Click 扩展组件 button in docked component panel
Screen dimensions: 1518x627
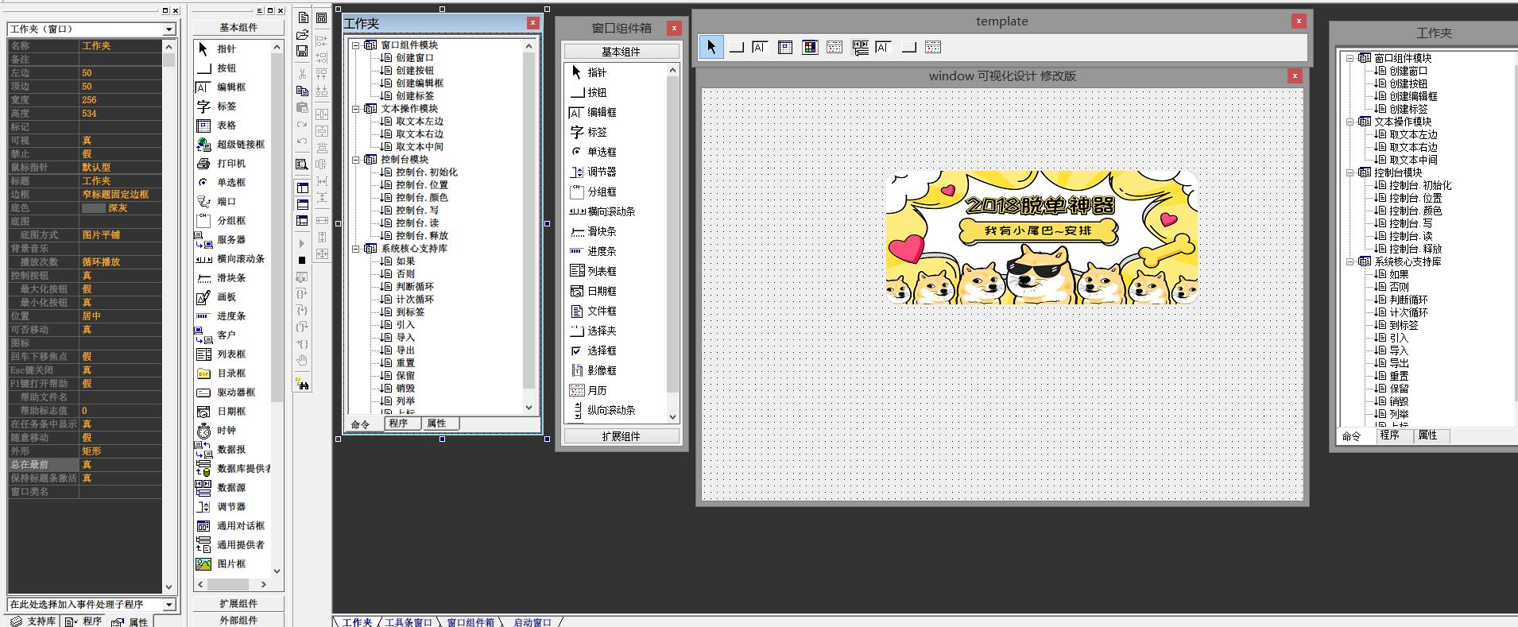pyautogui.click(x=238, y=604)
